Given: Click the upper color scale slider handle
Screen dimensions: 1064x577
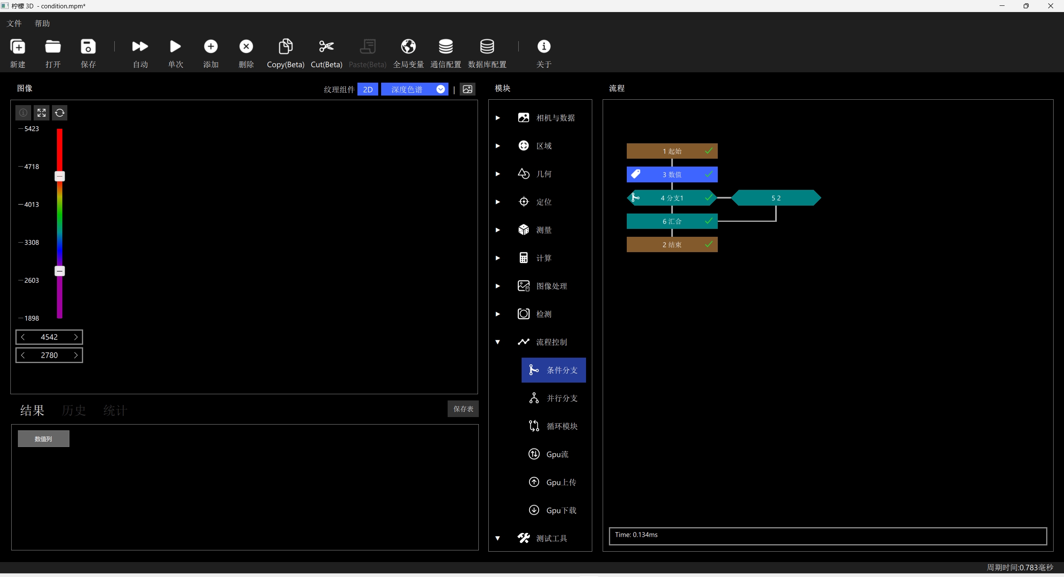Looking at the screenshot, I should pyautogui.click(x=59, y=177).
